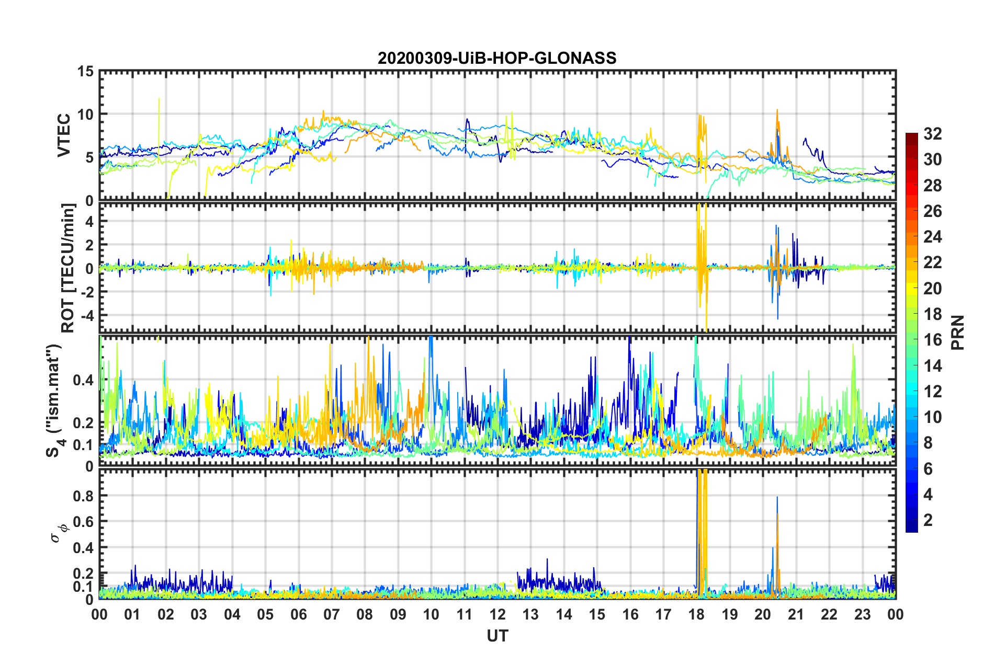Click the dark blue bottom of the colorbar

point(912,527)
